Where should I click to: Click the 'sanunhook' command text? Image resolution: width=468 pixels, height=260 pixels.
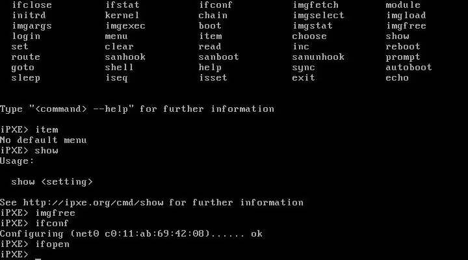(318, 57)
